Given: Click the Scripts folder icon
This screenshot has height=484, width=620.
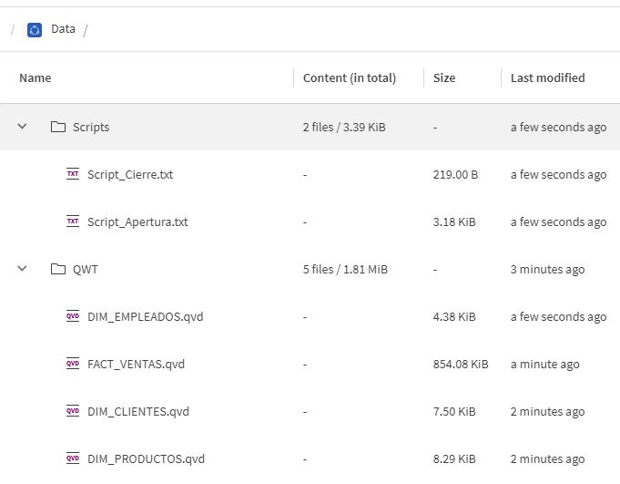Looking at the screenshot, I should pos(58,127).
